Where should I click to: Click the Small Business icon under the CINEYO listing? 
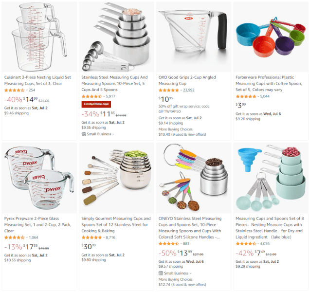coord(161,274)
